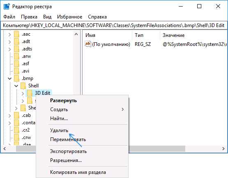Open the Избранное menu
This screenshot has height=178, width=228.
[x=70, y=17]
